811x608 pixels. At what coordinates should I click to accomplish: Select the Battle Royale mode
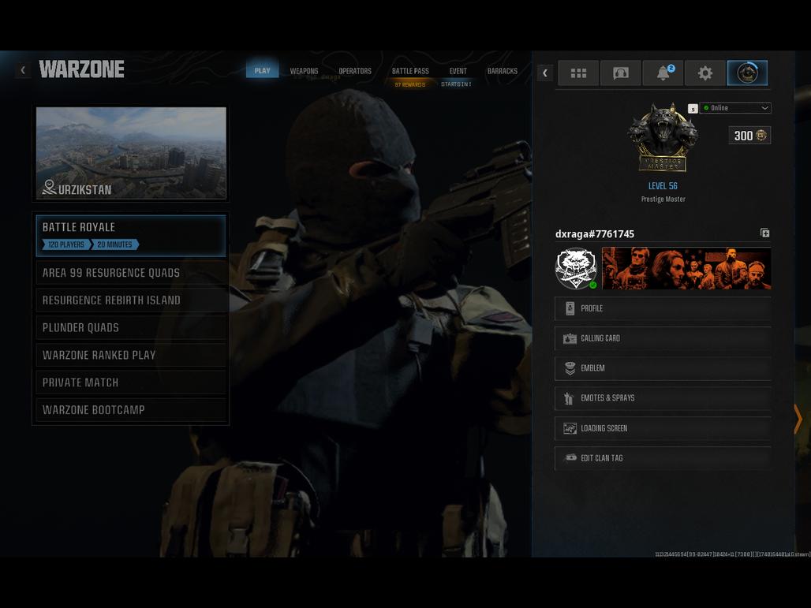tap(131, 236)
